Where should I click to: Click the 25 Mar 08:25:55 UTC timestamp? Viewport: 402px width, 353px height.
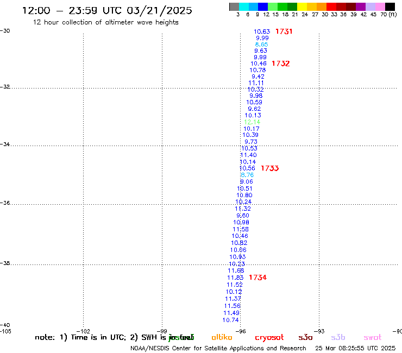pos(355,348)
